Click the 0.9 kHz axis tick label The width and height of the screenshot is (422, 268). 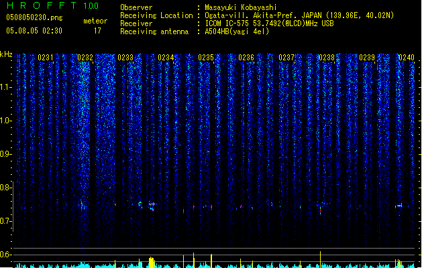tap(5, 154)
